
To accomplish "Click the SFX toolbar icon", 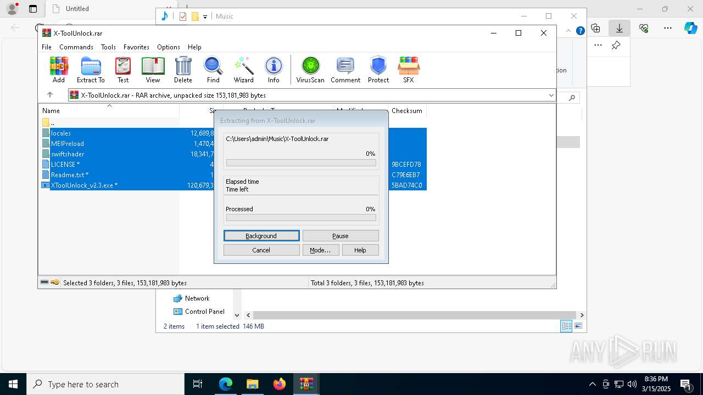I will click(x=409, y=70).
